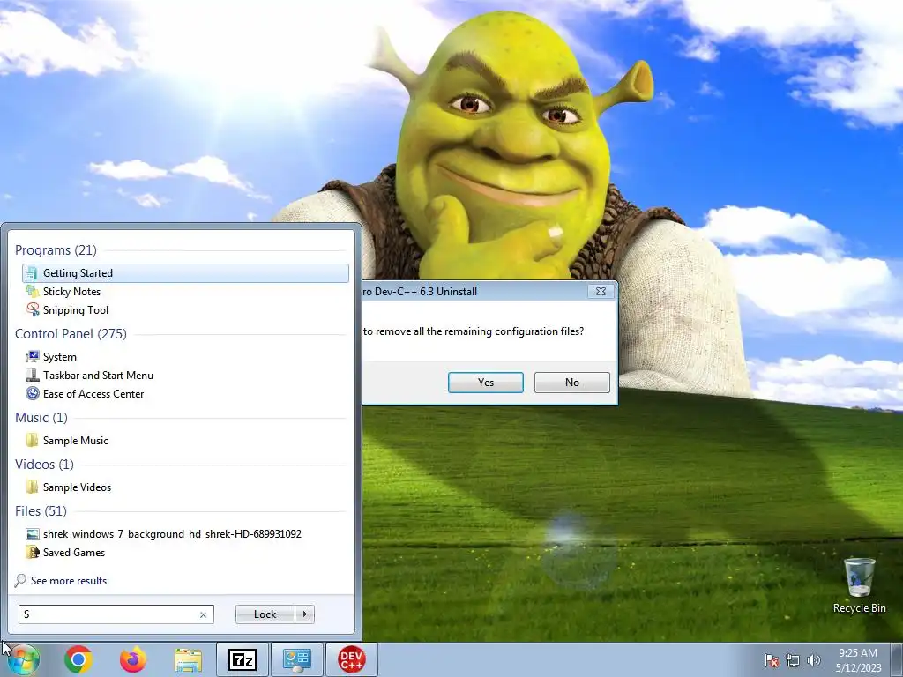Click the Snipping Tool scissors icon
Screen dimensions: 903x677
(33, 309)
